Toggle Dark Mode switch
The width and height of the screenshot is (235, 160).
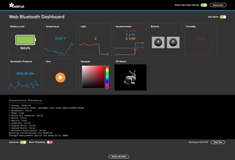(223, 17)
